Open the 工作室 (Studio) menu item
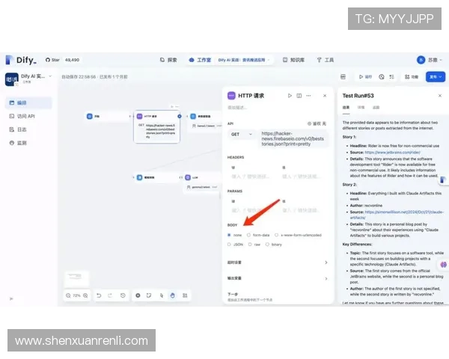Image resolution: width=449 pixels, height=359 pixels. (200, 60)
